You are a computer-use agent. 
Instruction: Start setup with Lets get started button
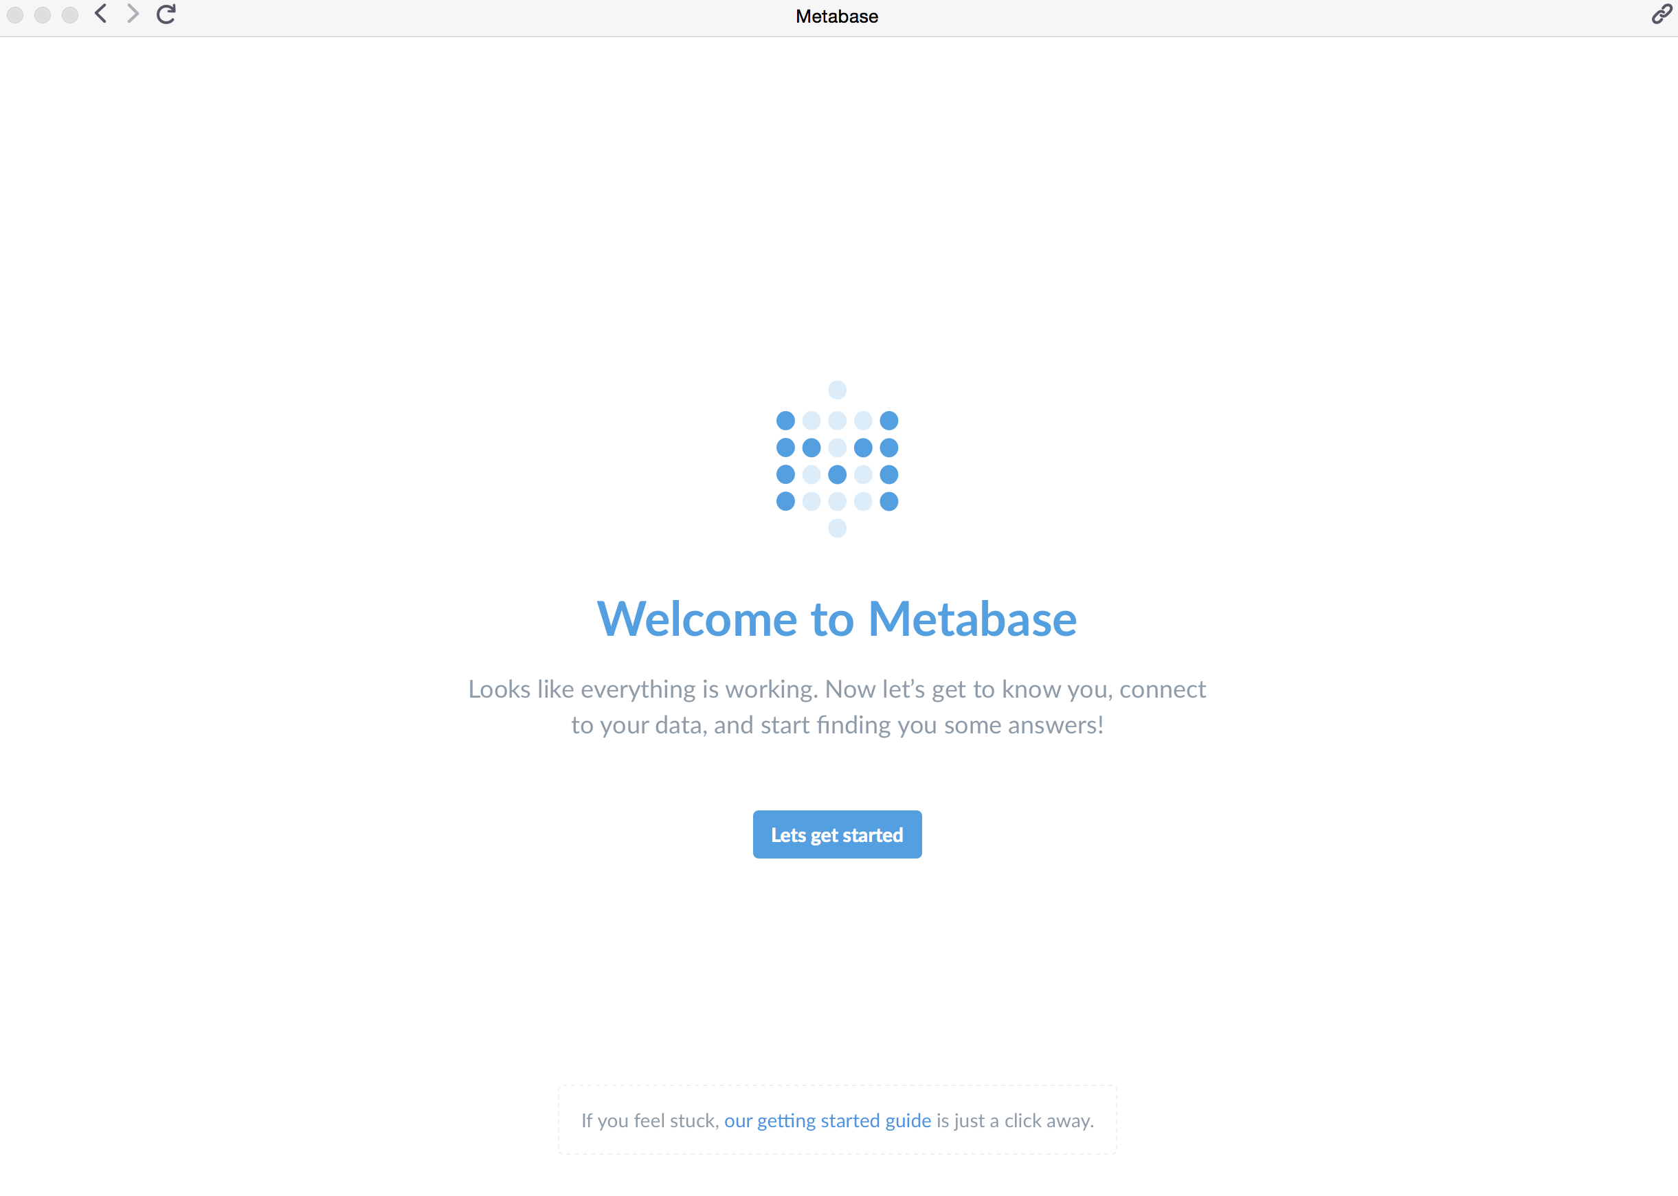click(837, 834)
